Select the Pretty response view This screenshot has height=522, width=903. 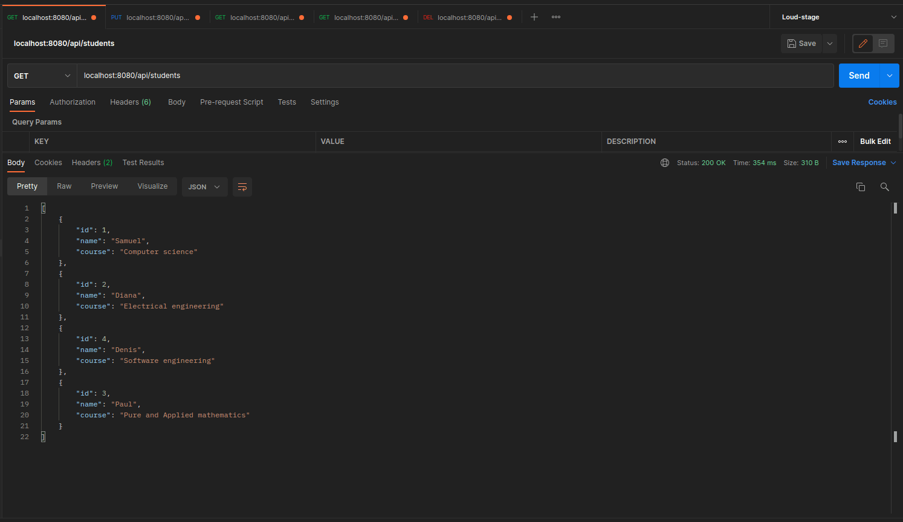click(x=27, y=186)
